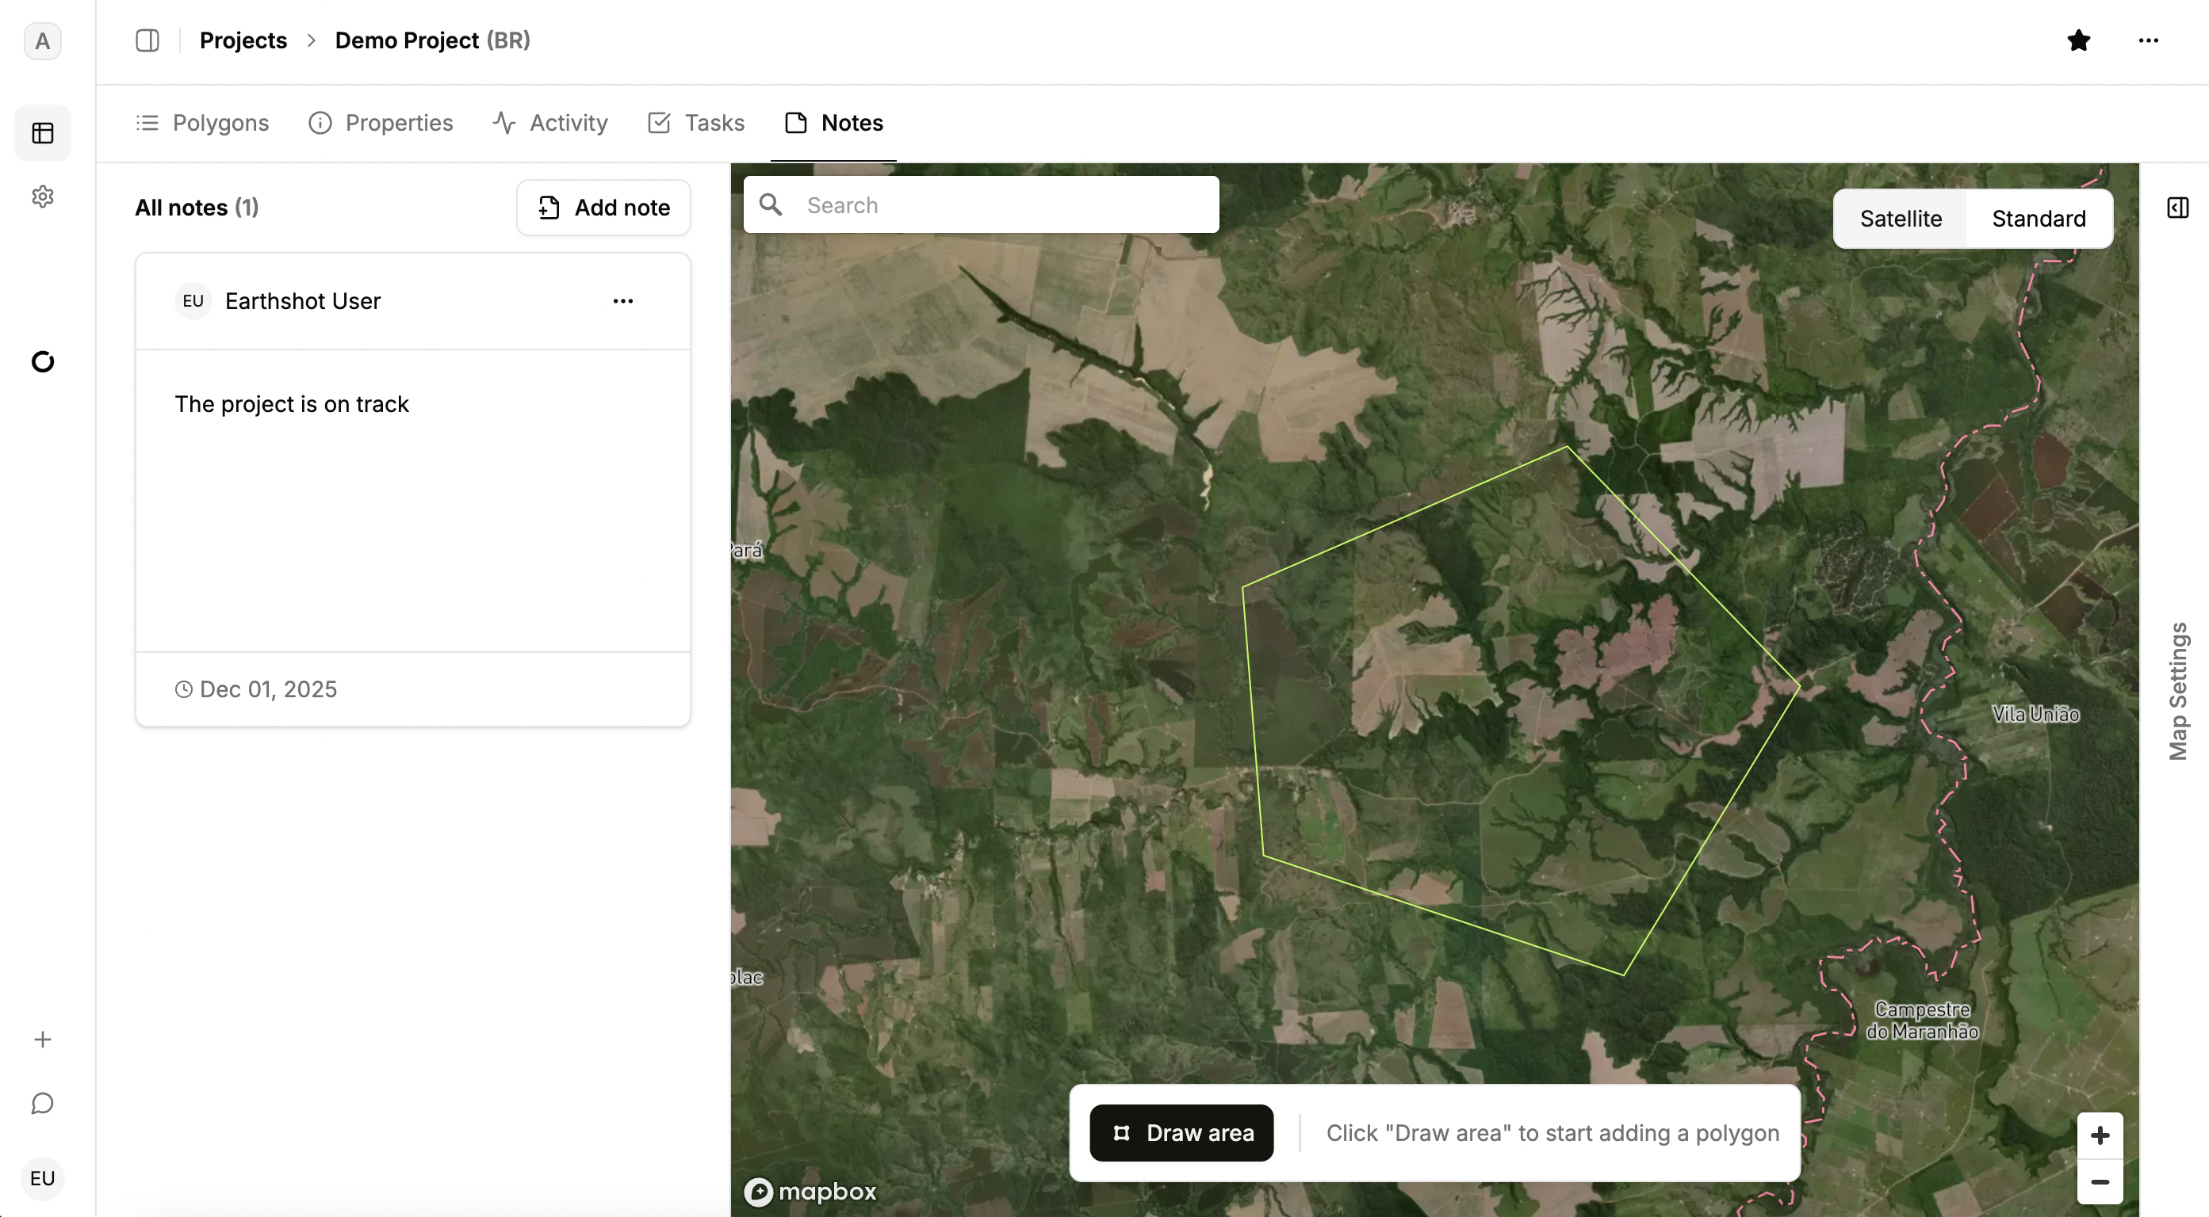Open the Activity tab
2209x1217 pixels.
(550, 123)
